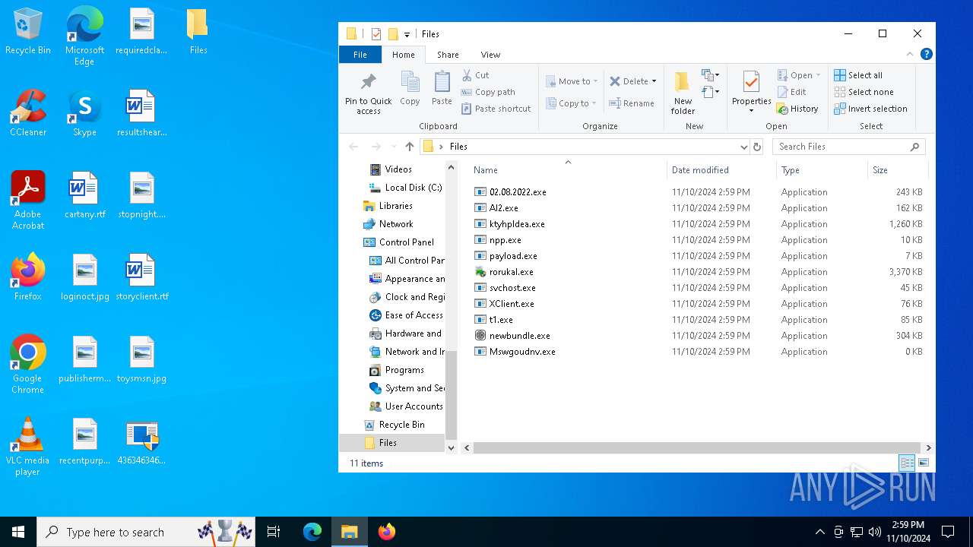Click the horizontal scrollbar in file list
Image resolution: width=973 pixels, height=547 pixels.
[x=697, y=448]
